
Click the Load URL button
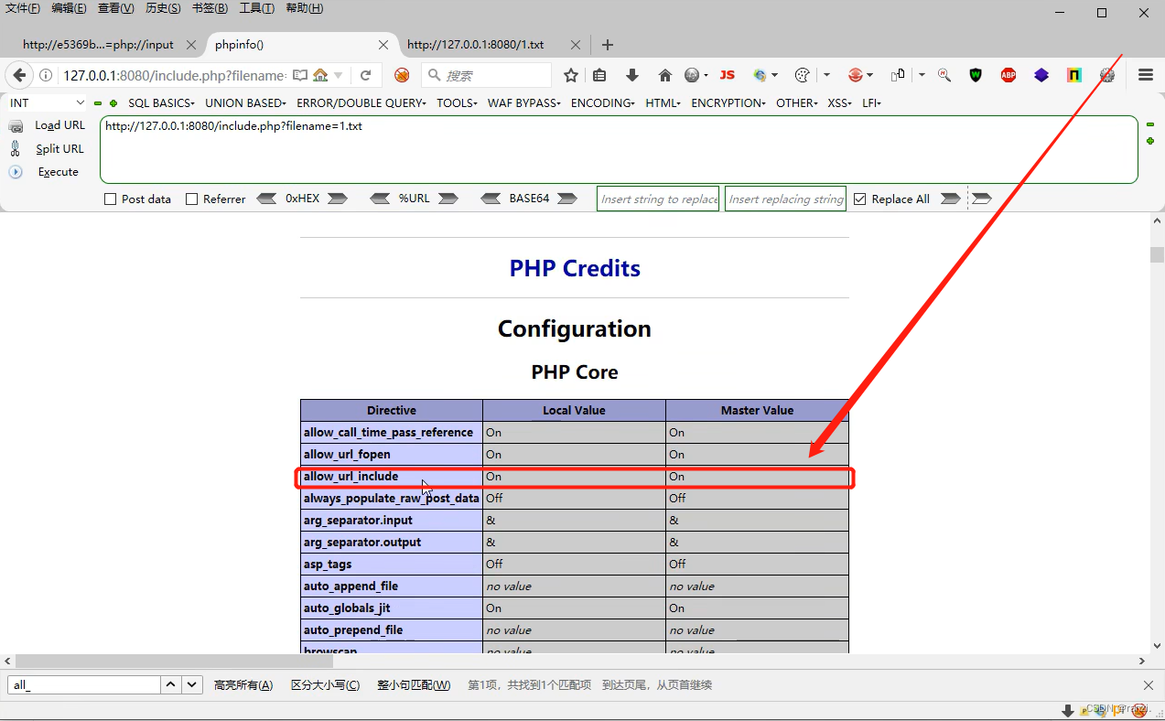click(x=59, y=125)
